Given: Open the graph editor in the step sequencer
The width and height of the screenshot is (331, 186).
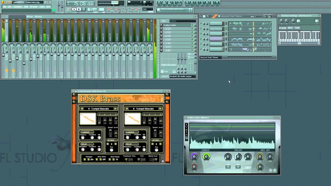Looking at the screenshot, I should [265, 16].
